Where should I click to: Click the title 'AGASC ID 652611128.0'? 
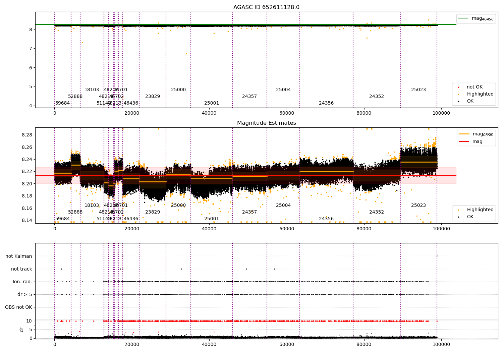pos(266,7)
